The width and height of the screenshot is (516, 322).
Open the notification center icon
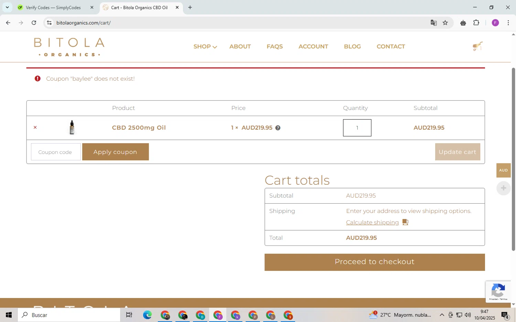pos(505,315)
